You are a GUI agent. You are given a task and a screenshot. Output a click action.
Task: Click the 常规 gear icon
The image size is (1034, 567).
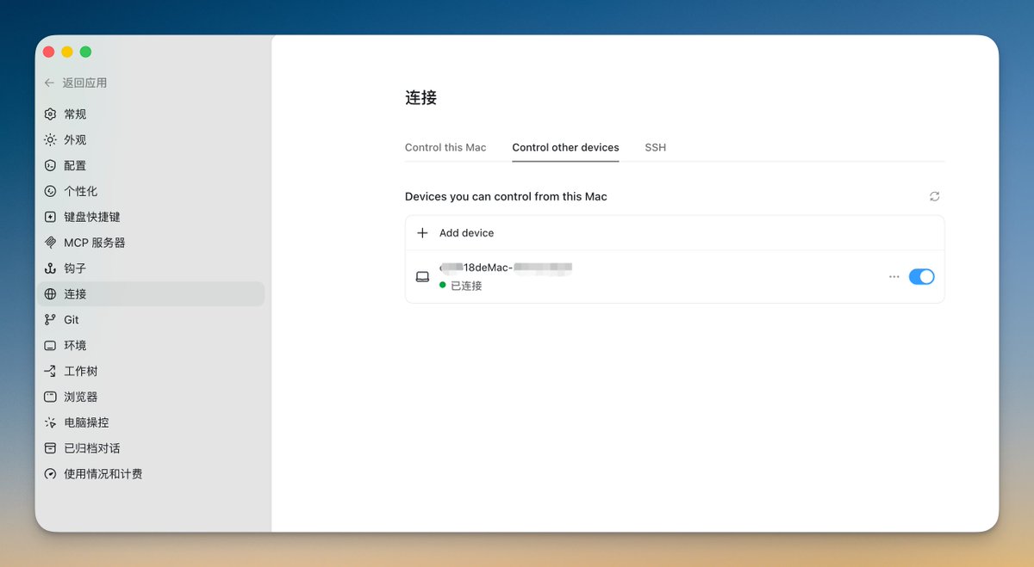point(50,114)
